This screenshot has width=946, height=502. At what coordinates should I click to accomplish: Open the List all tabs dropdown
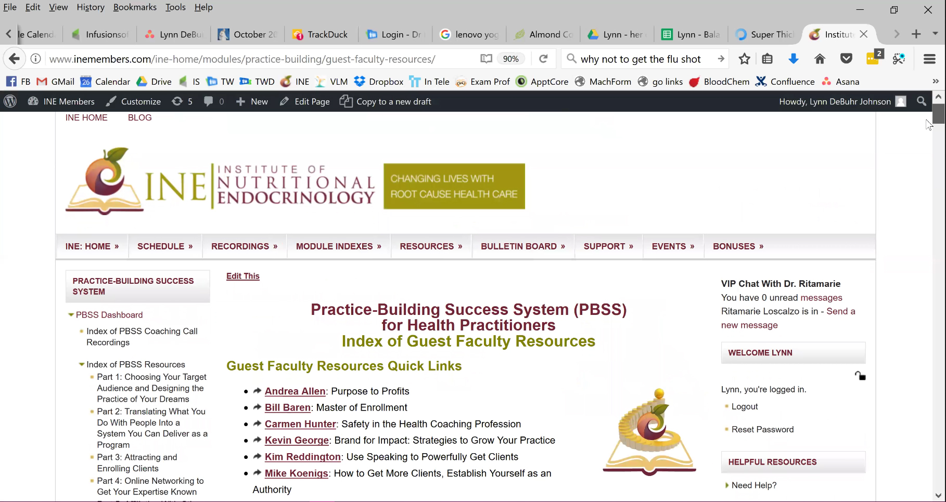(935, 34)
